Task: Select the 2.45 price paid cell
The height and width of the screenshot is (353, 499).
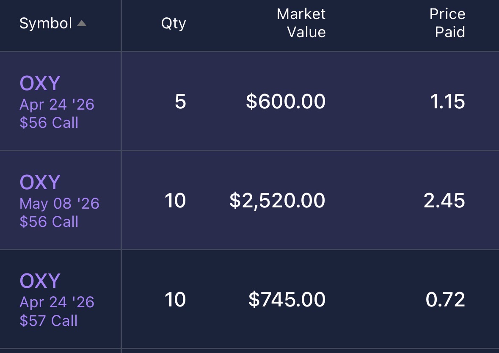Action: coord(444,201)
